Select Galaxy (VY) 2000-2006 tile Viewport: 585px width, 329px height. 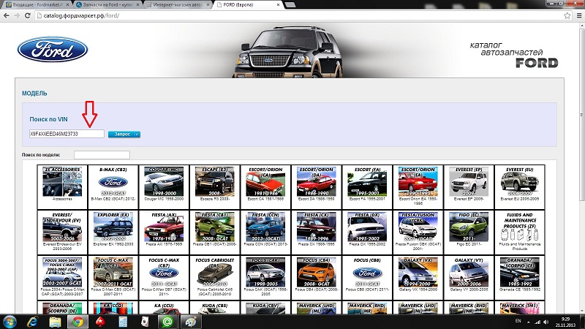click(469, 278)
